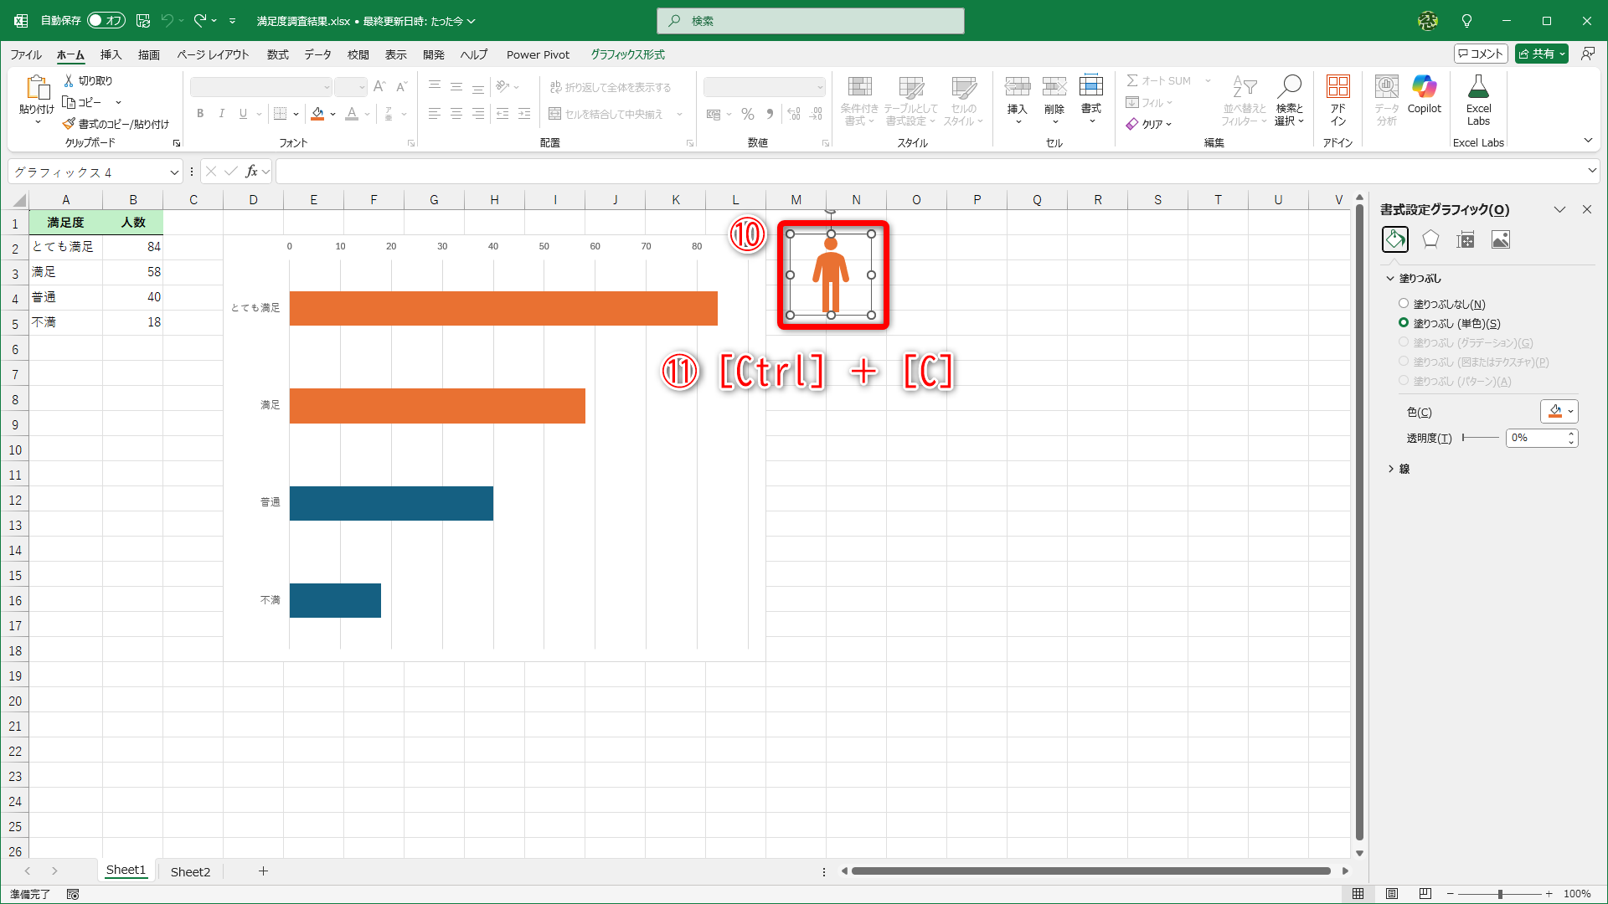Click the コメント button
This screenshot has height=904, width=1608.
[x=1481, y=54]
